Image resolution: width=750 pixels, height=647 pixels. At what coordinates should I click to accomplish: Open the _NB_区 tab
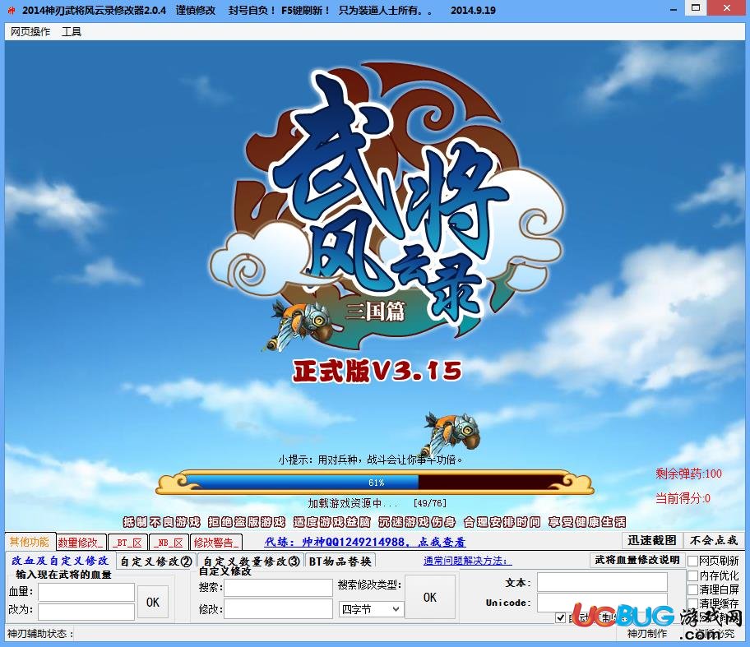tap(169, 543)
